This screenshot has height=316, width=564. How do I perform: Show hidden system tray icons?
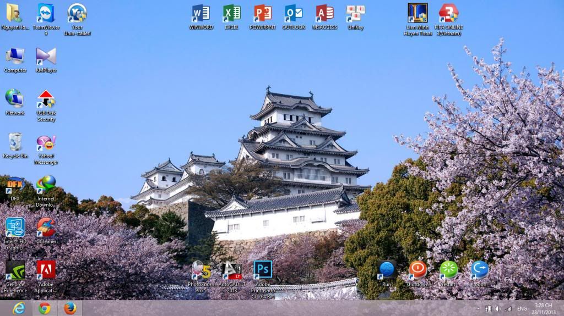click(x=478, y=309)
